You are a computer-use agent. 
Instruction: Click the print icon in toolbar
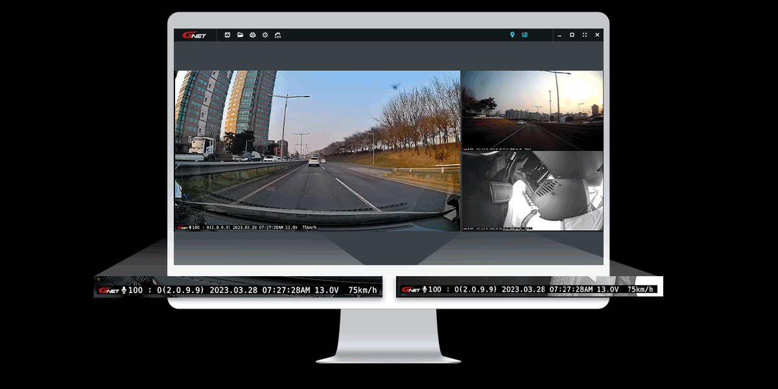(x=252, y=35)
